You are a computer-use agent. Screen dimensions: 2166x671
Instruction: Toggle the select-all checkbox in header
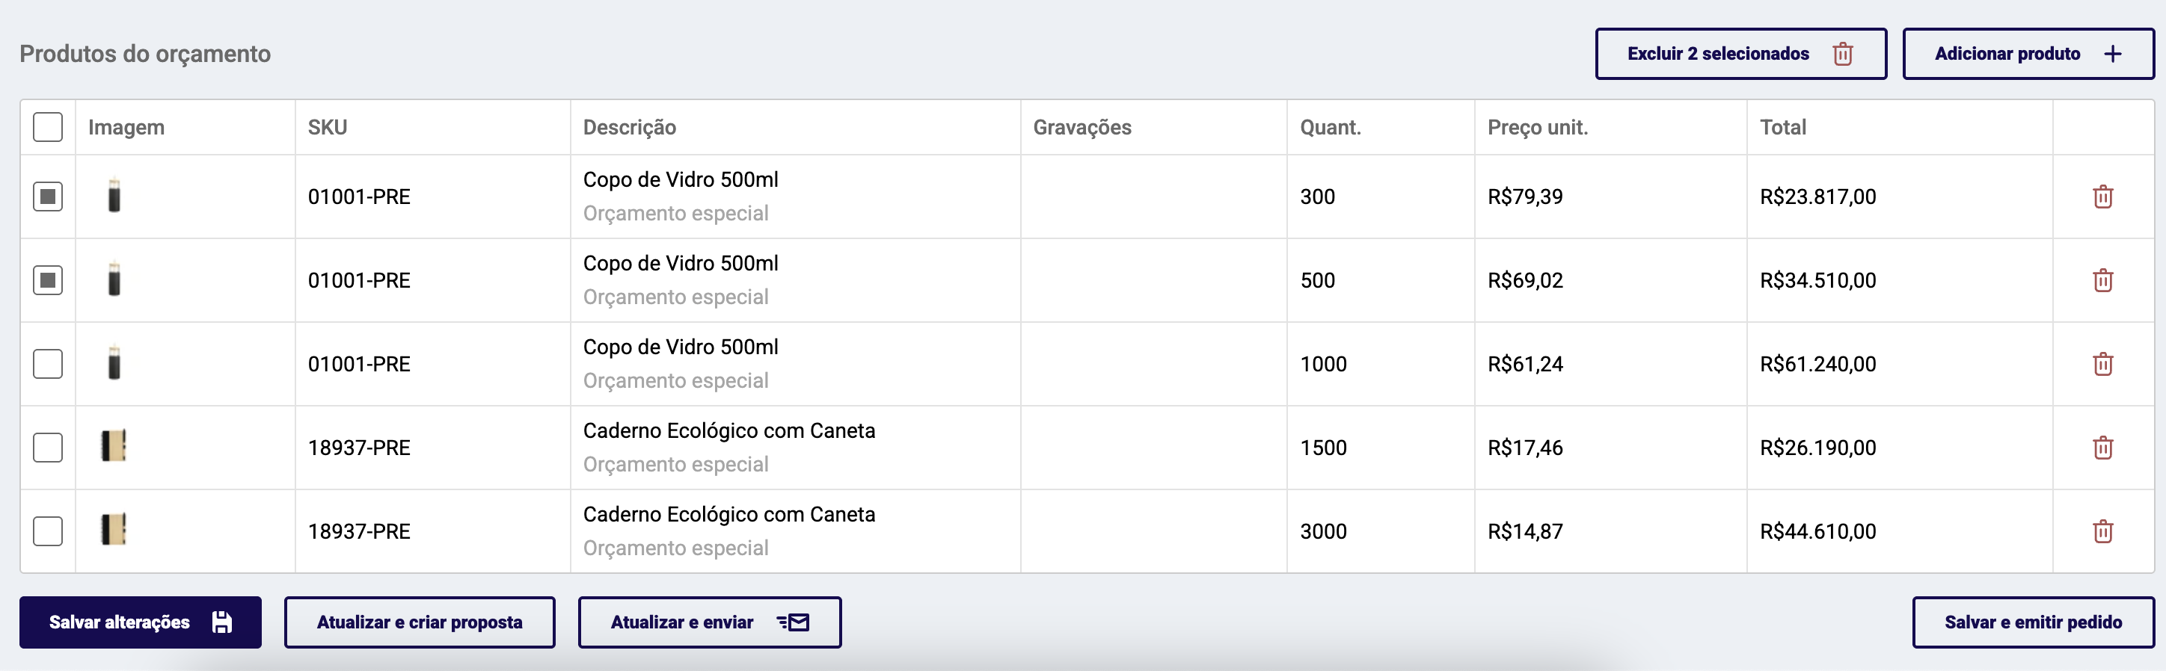click(48, 127)
